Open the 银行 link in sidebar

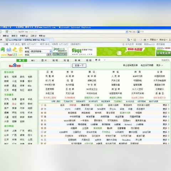22,104
